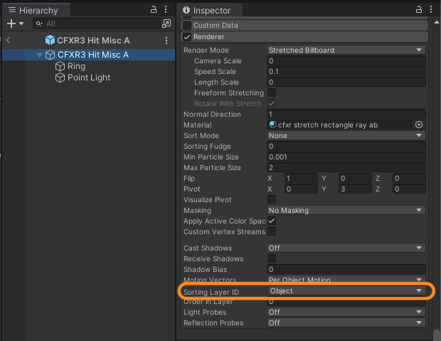Select the Ring object in Hierarchy
This screenshot has width=441, height=341.
pyautogui.click(x=76, y=66)
